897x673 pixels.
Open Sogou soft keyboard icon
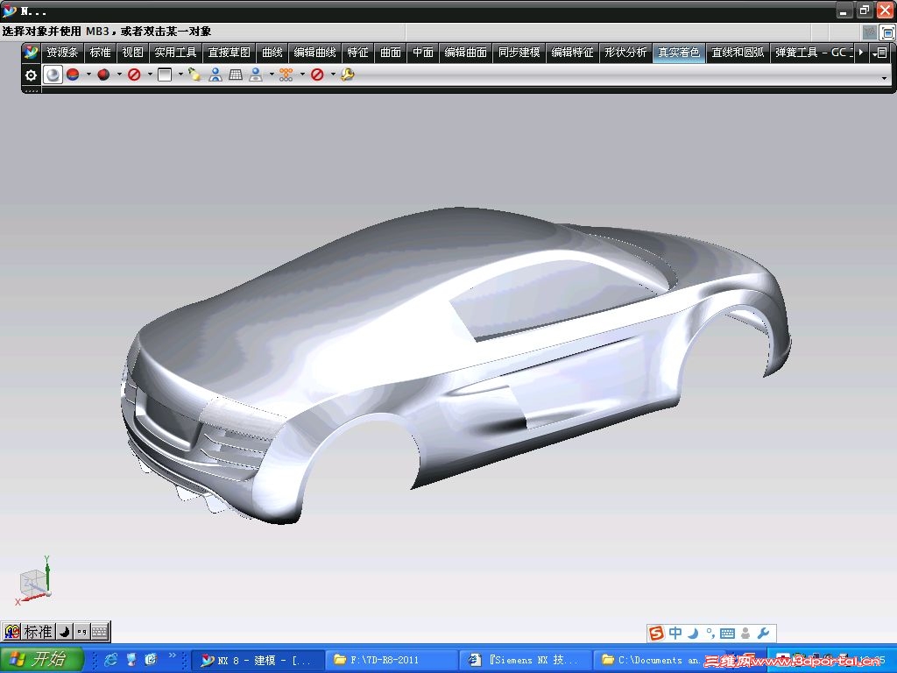pos(727,633)
